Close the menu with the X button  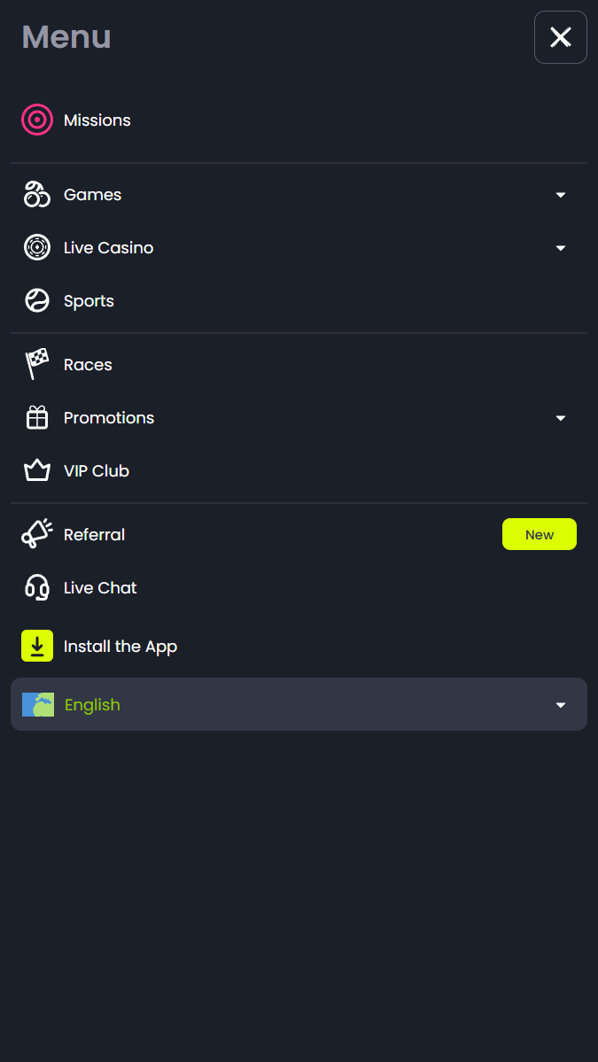pyautogui.click(x=561, y=37)
